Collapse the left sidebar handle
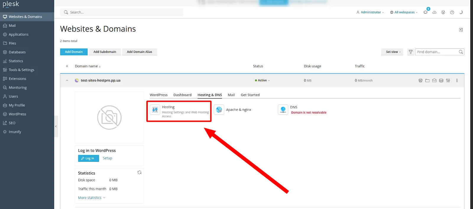 (56, 126)
